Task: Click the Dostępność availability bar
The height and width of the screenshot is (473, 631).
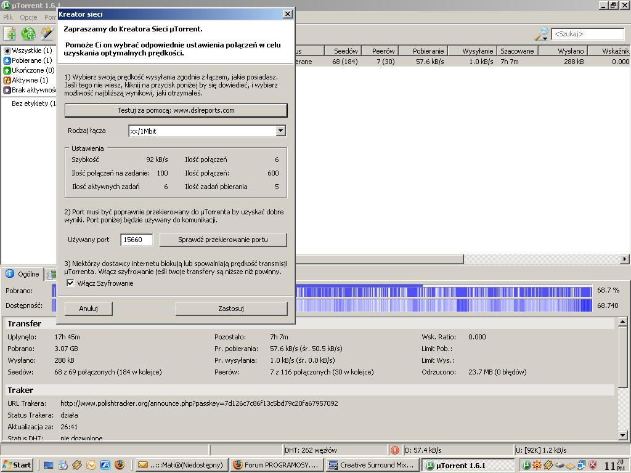Action: click(444, 305)
